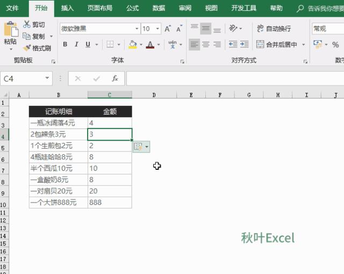The image size is (344, 274).
Task: Expand the font color dropdown arrow
Action: [159, 45]
